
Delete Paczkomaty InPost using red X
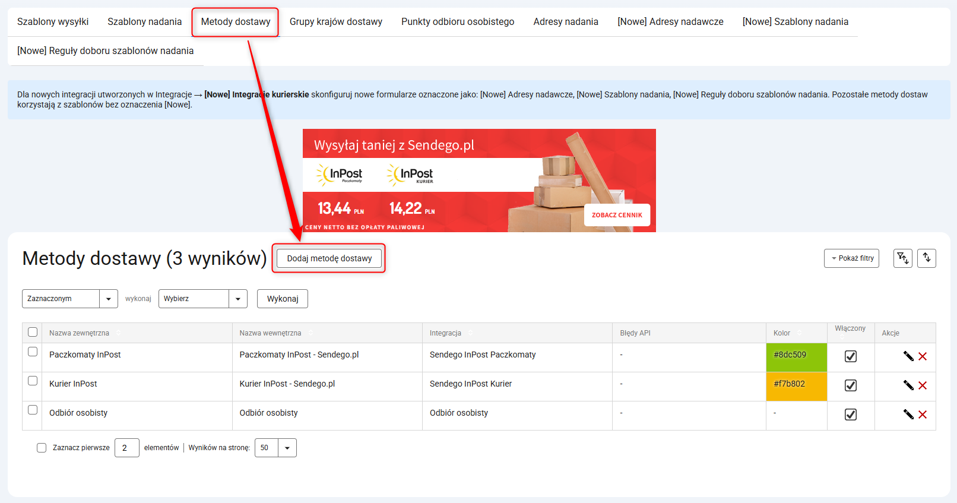point(923,356)
